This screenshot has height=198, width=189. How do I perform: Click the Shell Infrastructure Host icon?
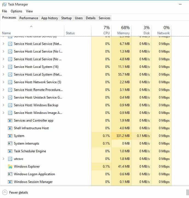pyautogui.click(x=10, y=128)
